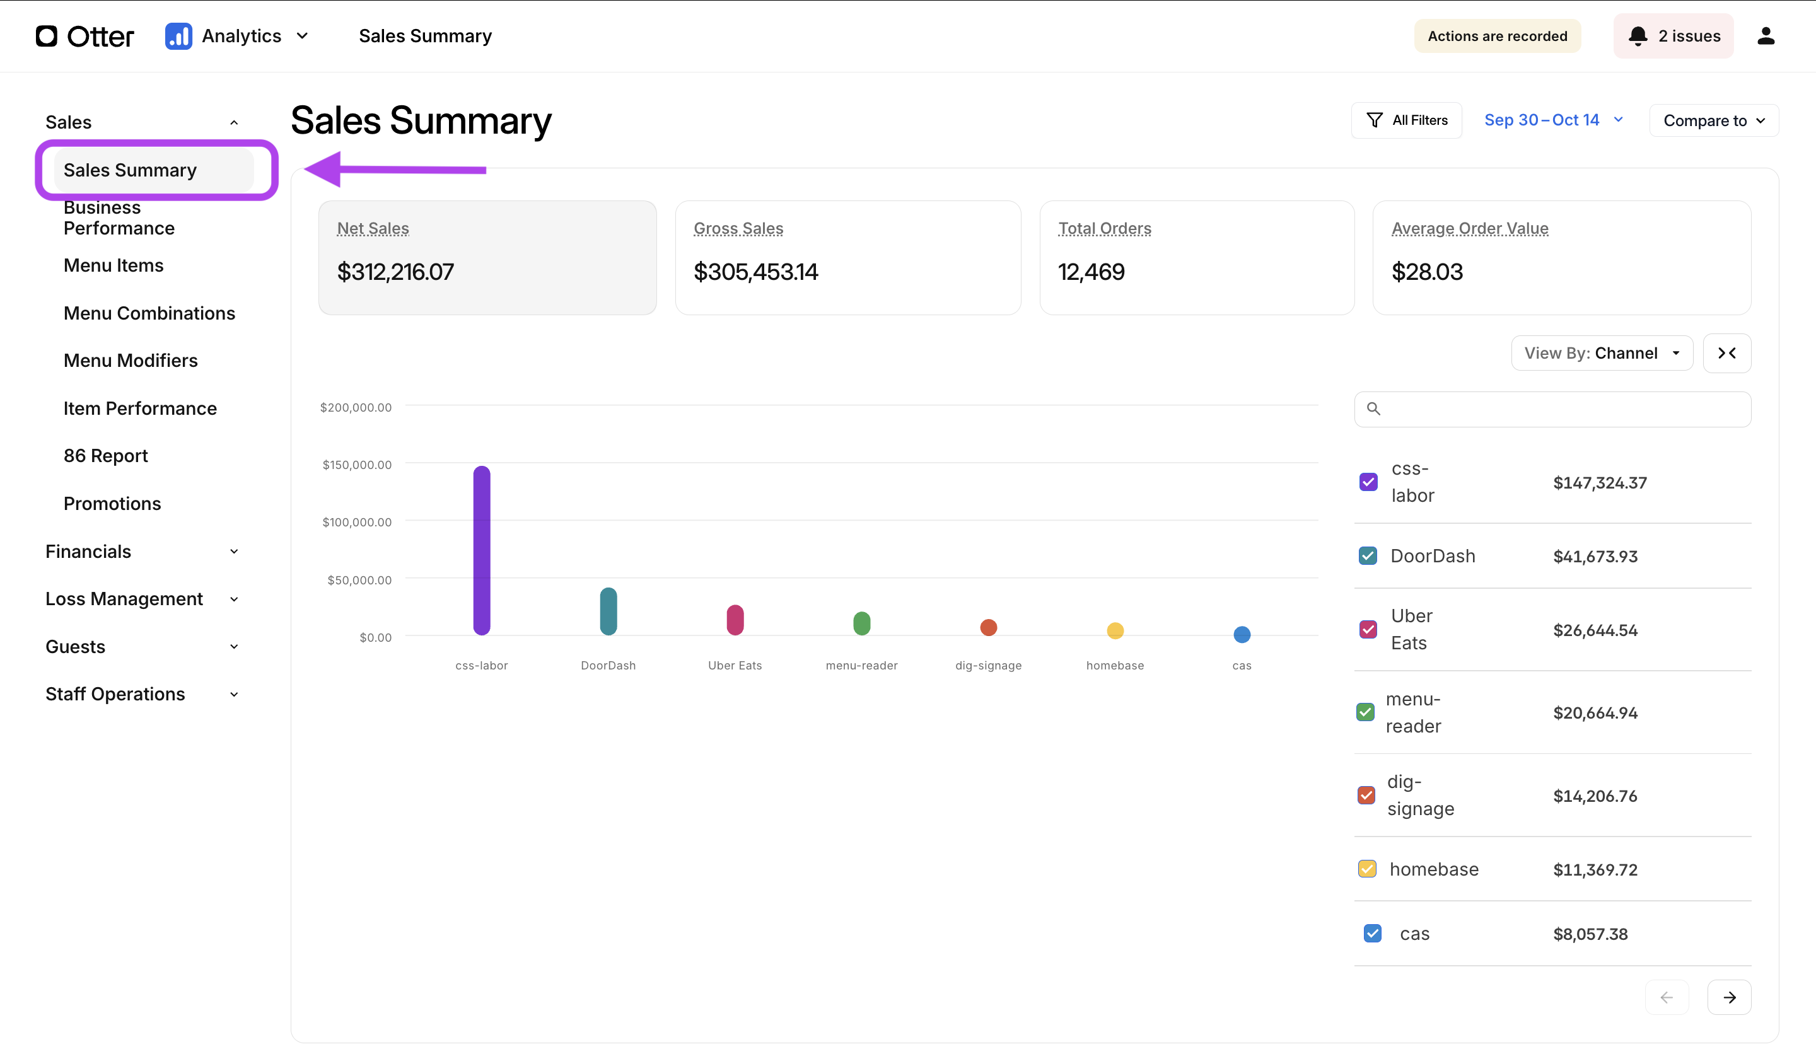
Task: Click the purple css-labor chart bar
Action: click(x=481, y=550)
